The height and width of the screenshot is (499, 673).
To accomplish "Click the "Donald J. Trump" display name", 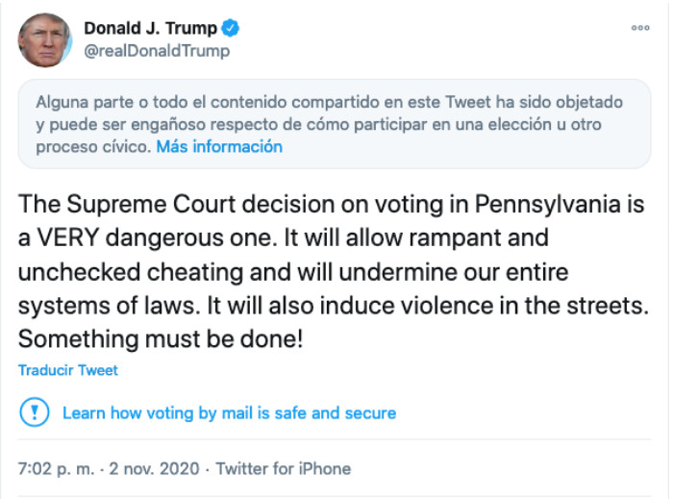I will (x=150, y=28).
